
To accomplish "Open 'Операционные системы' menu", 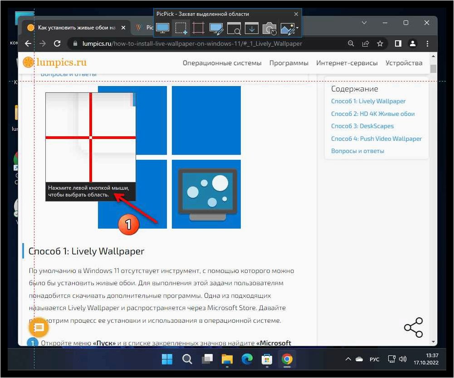I will point(222,63).
